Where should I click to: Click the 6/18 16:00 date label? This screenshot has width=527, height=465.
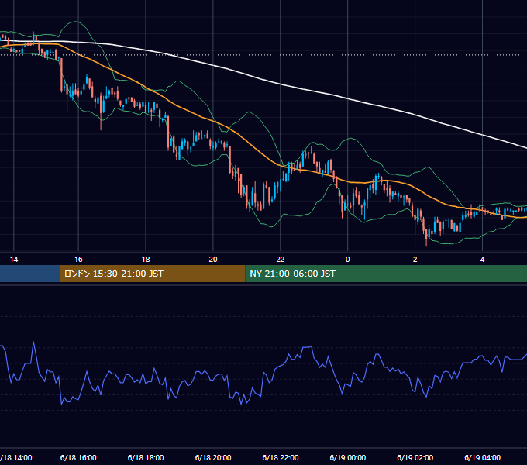[x=78, y=457]
